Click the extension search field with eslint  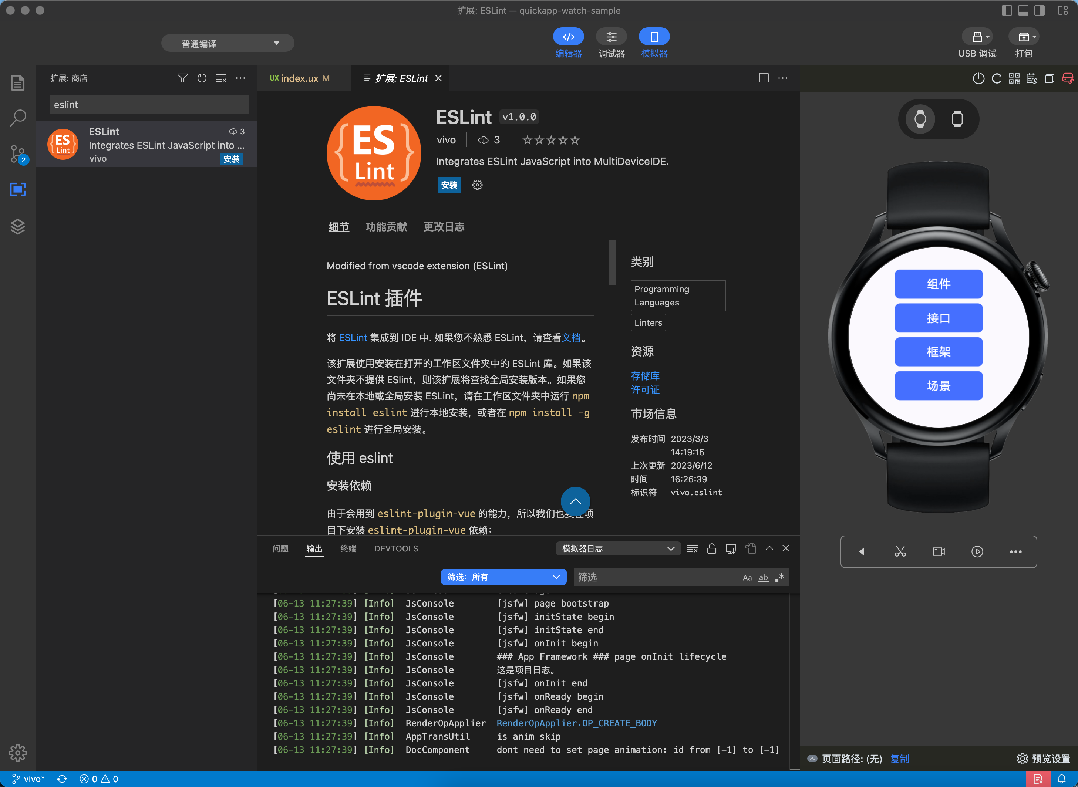pyautogui.click(x=149, y=104)
